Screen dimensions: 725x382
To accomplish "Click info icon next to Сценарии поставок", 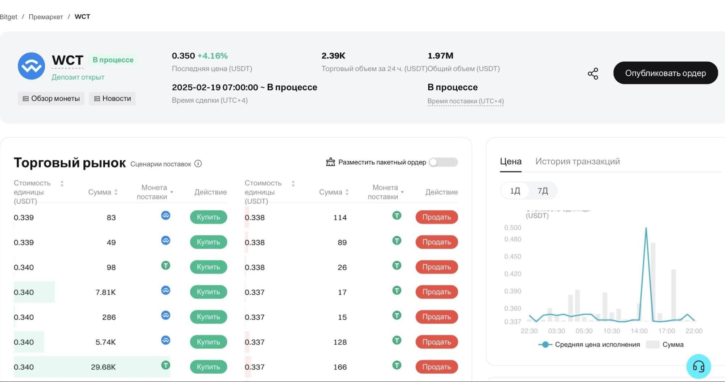I will point(198,164).
